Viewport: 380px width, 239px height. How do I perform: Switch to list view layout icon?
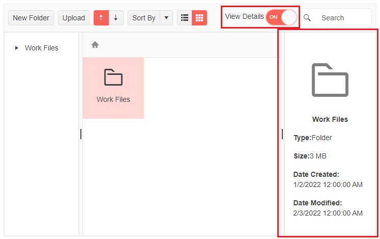click(185, 18)
